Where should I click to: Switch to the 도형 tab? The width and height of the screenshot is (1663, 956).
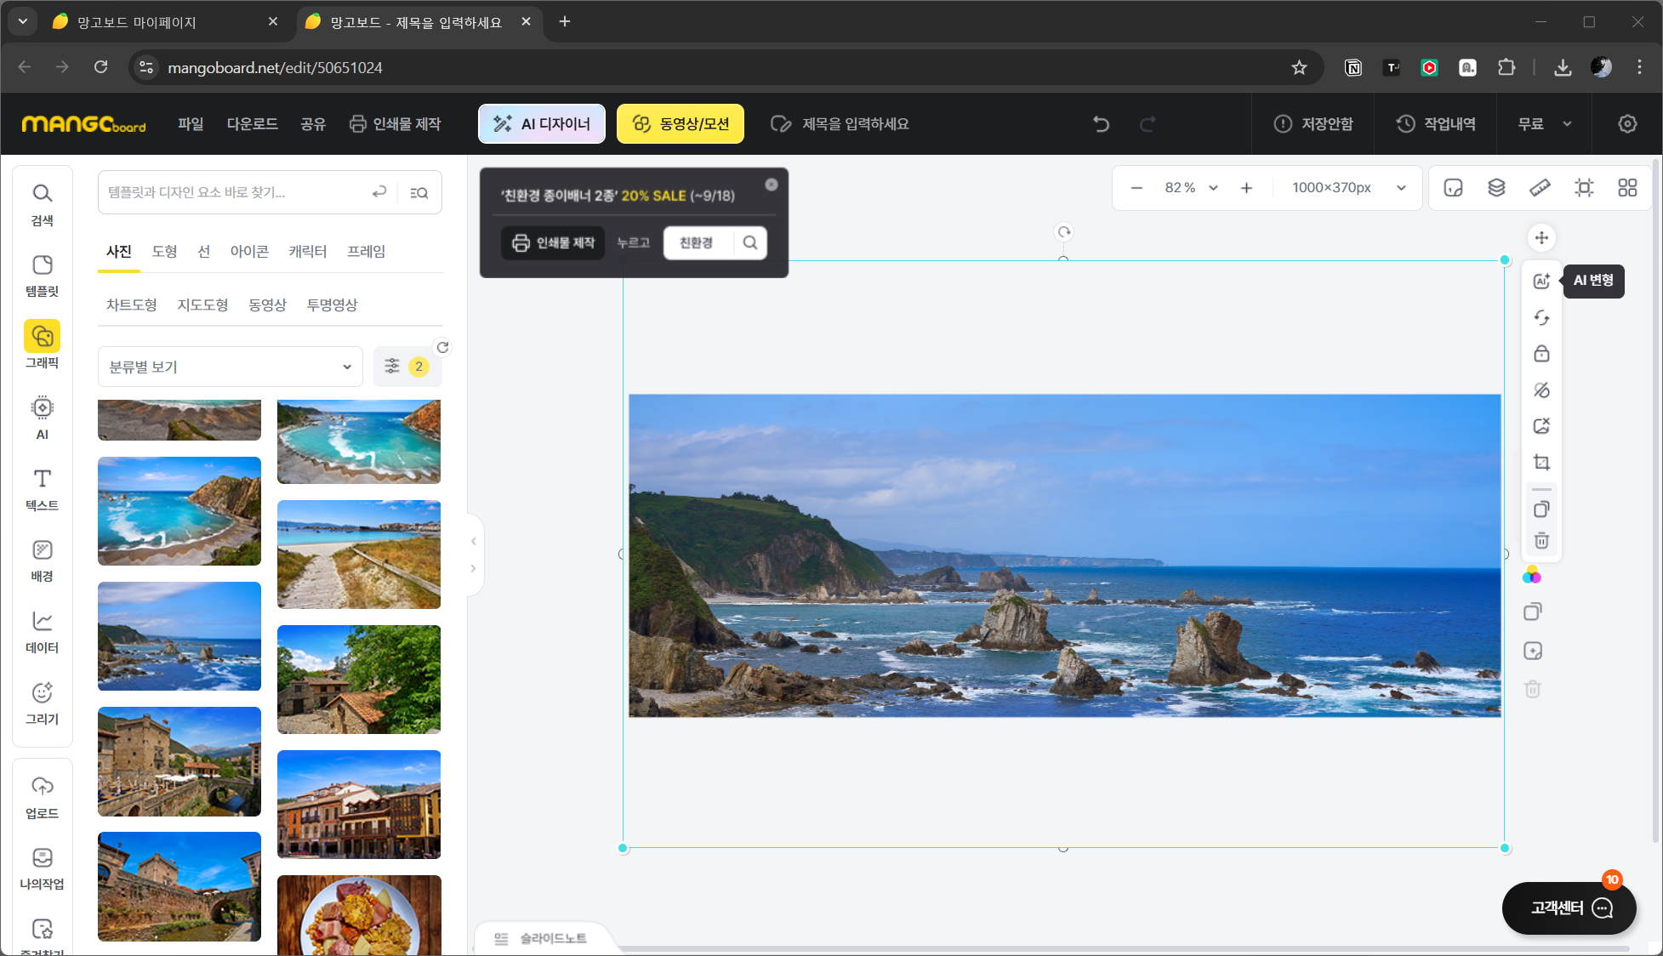[164, 252]
